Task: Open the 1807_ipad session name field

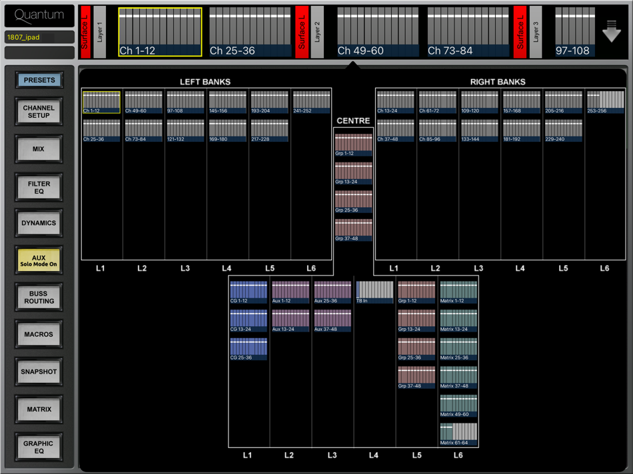Action: (x=39, y=37)
